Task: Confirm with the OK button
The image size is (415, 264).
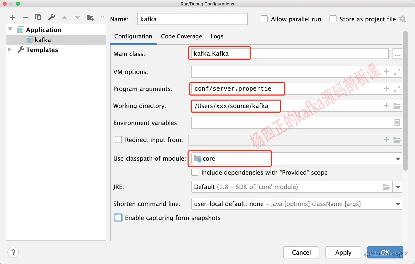Action: click(385, 252)
